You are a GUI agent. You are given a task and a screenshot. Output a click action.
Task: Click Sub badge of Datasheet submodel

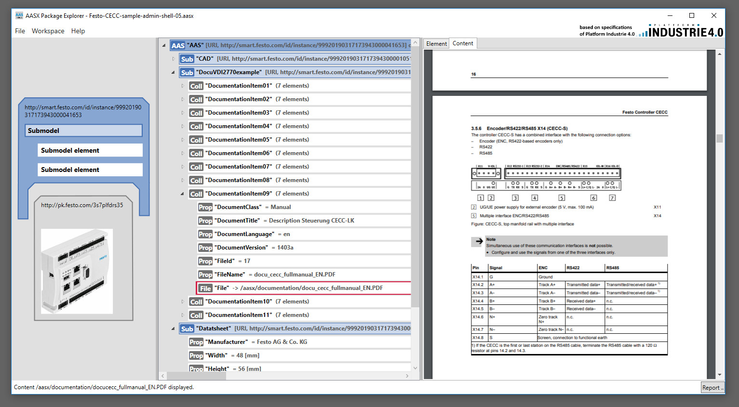(187, 328)
